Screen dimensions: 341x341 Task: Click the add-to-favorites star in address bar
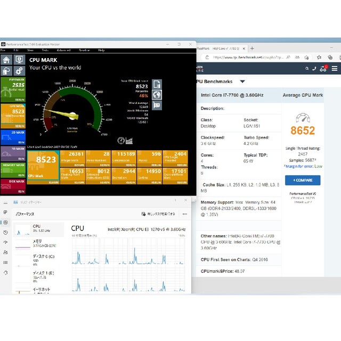(x=307, y=58)
